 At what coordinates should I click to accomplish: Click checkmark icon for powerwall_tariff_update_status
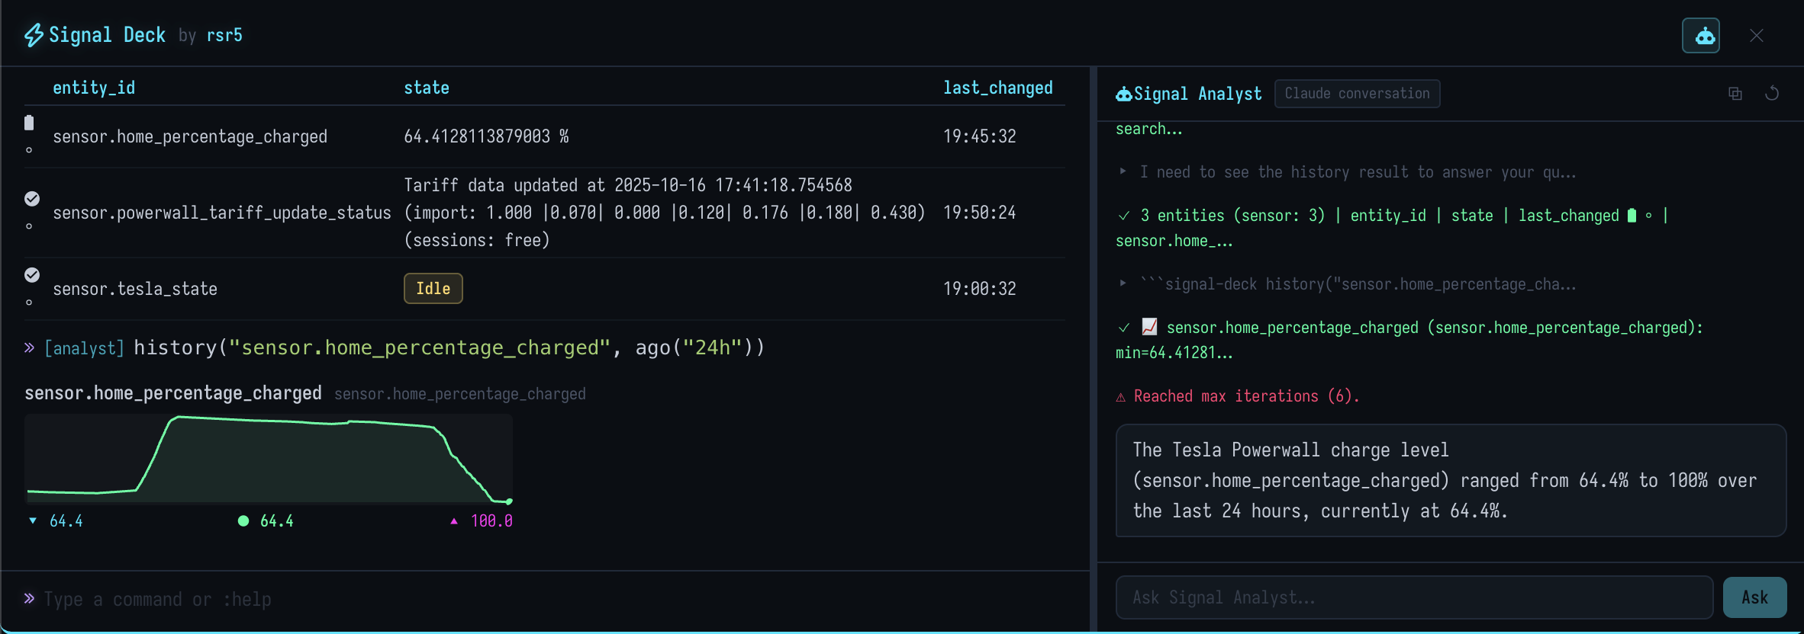(32, 199)
